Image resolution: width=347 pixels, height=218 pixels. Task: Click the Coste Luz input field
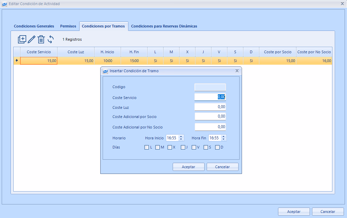pyautogui.click(x=210, y=107)
